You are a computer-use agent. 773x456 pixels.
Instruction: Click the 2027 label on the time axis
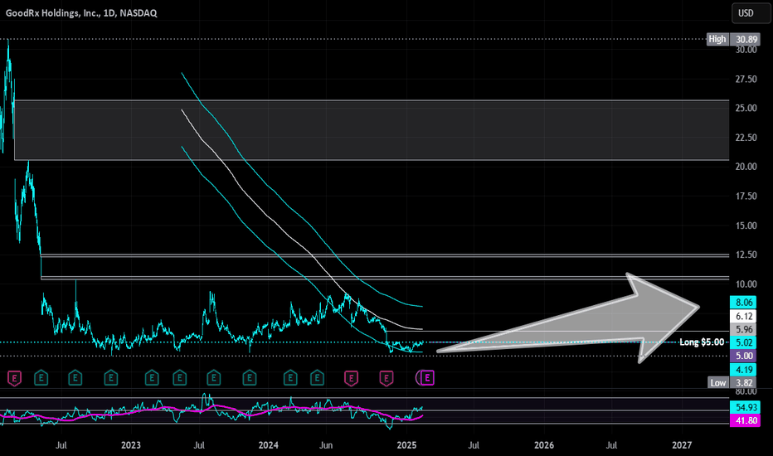click(x=682, y=445)
